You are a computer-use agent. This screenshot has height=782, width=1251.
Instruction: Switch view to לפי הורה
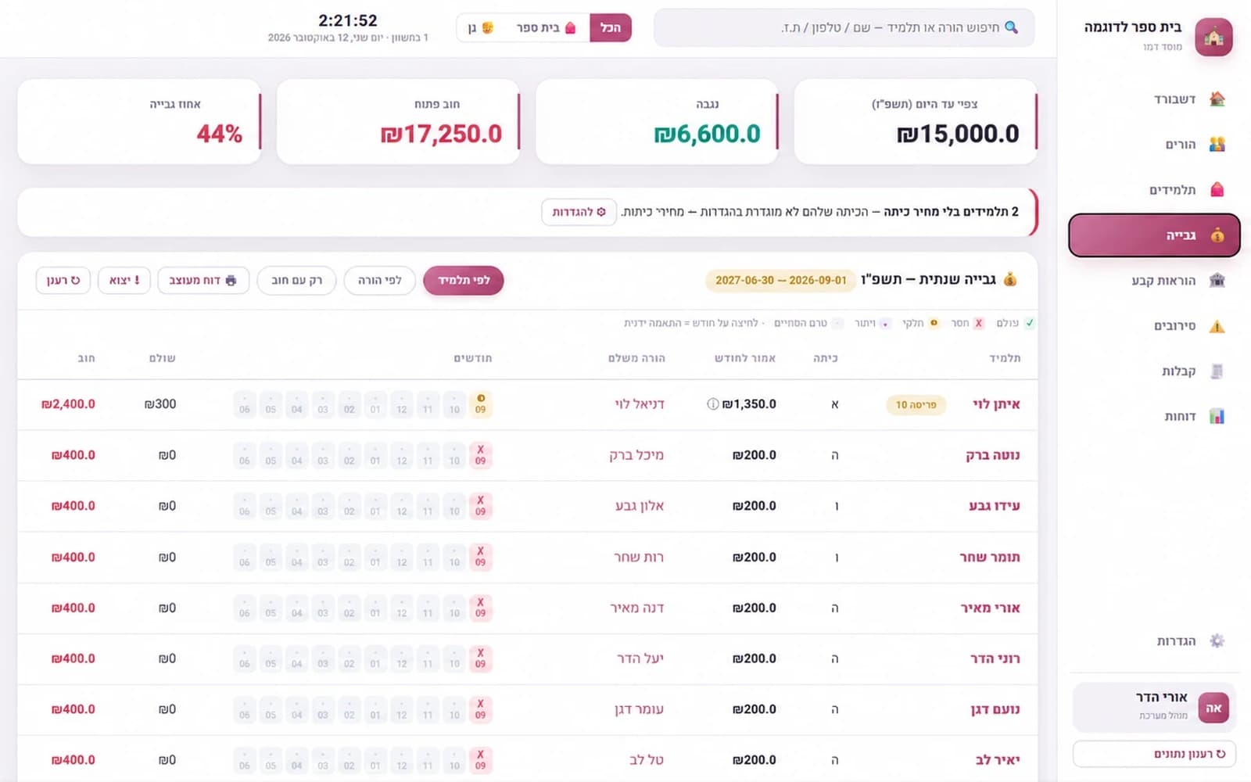click(x=380, y=281)
